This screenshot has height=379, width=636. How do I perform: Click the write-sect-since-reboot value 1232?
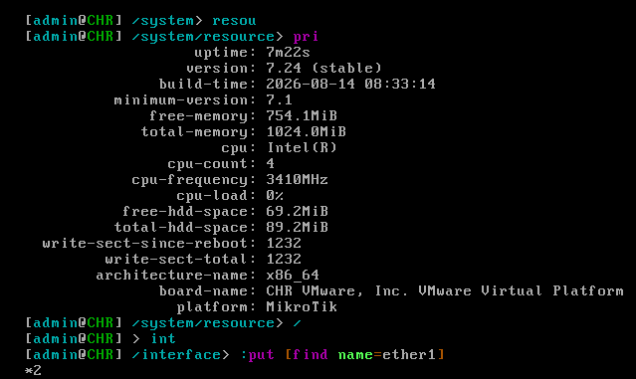tap(284, 243)
